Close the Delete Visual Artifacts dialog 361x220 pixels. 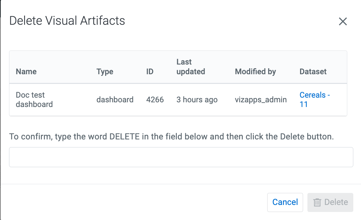pyautogui.click(x=343, y=22)
